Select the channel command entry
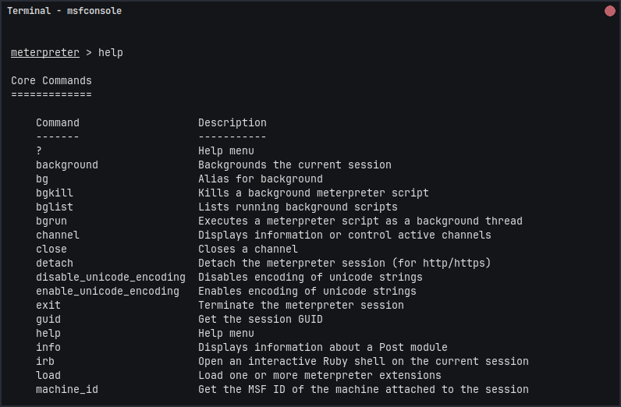The height and width of the screenshot is (407, 621). click(58, 235)
